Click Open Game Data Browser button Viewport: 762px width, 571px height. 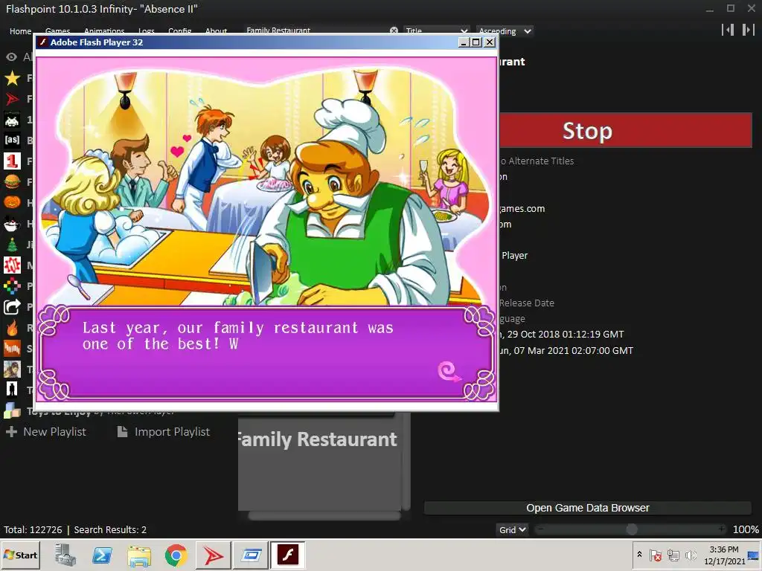point(588,508)
